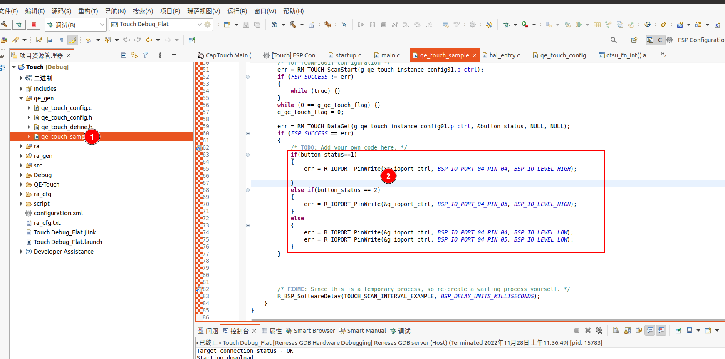Viewport: 725px width, 359px height.
Task: Open the project explorer view menu
Action: click(160, 55)
